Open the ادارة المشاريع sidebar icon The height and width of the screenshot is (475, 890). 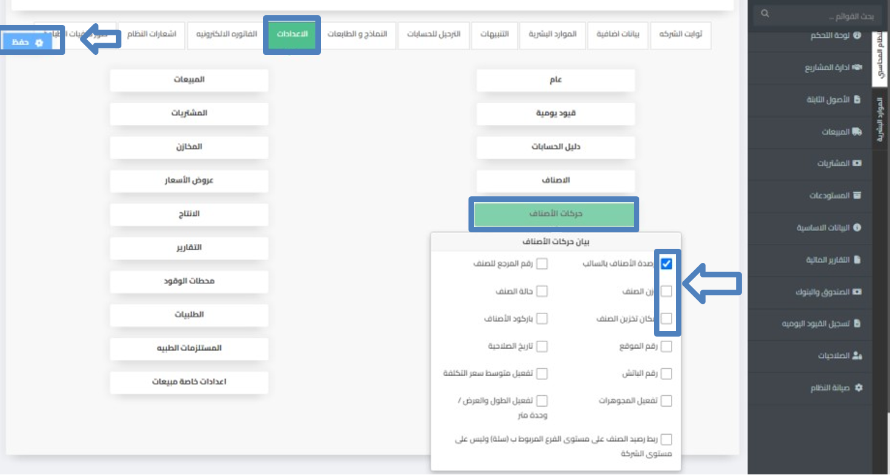[857, 68]
